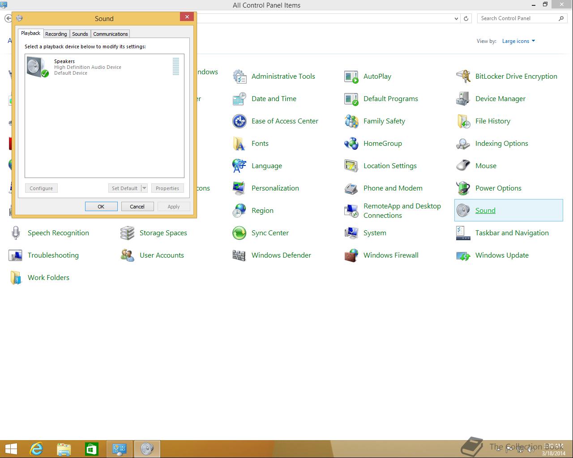Open Windows Store from taskbar
This screenshot has height=458, width=573.
point(92,449)
